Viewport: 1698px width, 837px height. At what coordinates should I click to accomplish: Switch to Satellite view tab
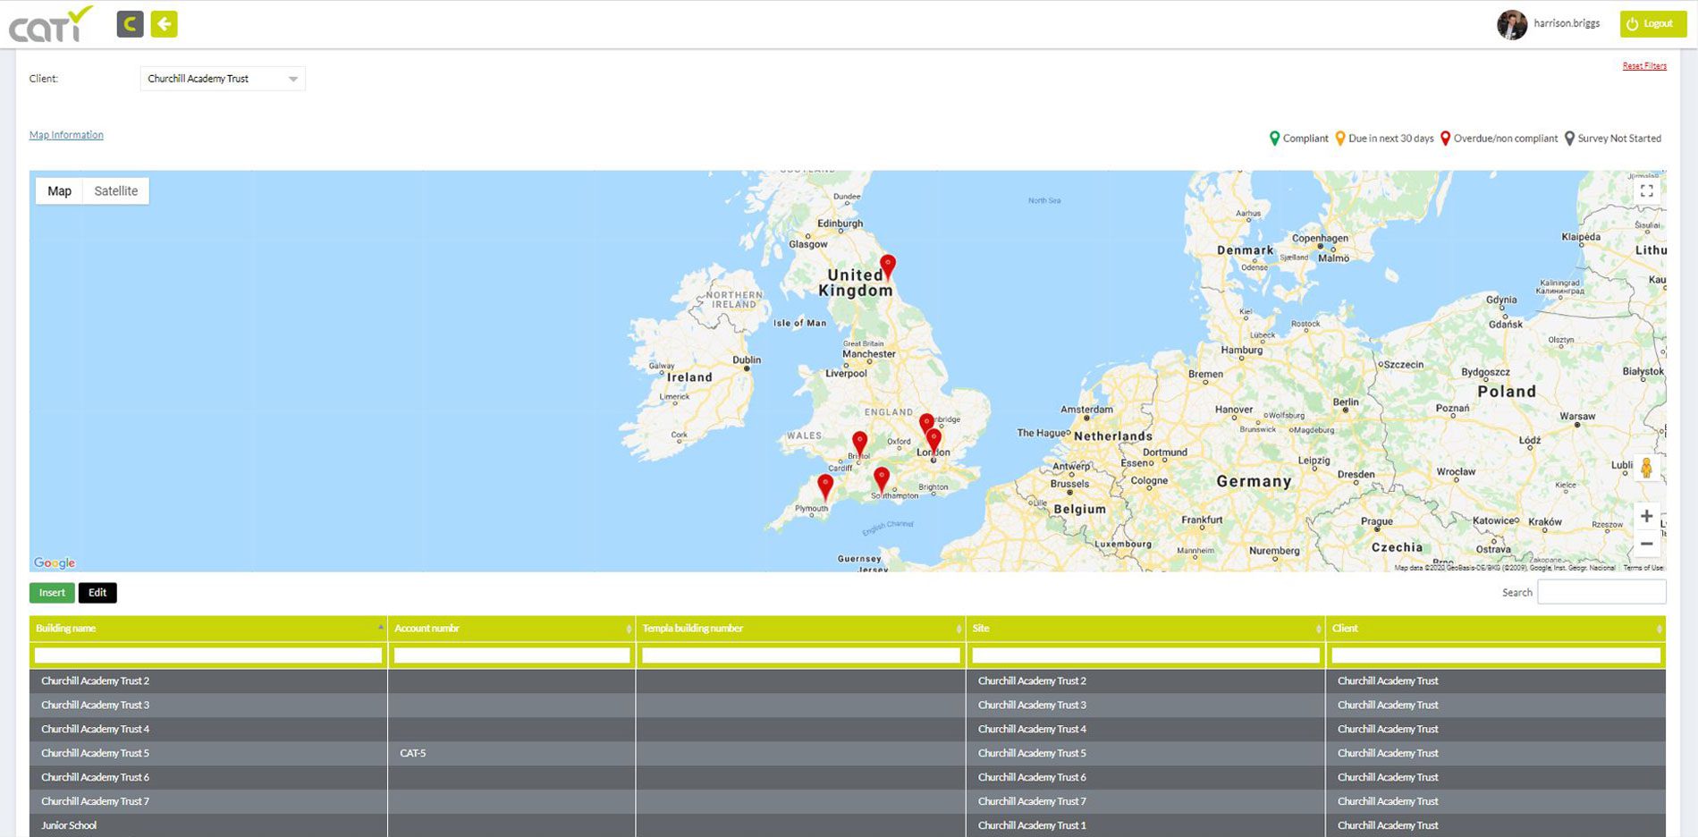point(116,191)
